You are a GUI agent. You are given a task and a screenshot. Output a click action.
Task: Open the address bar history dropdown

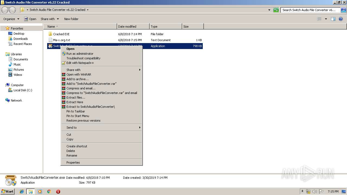[x=269, y=10]
